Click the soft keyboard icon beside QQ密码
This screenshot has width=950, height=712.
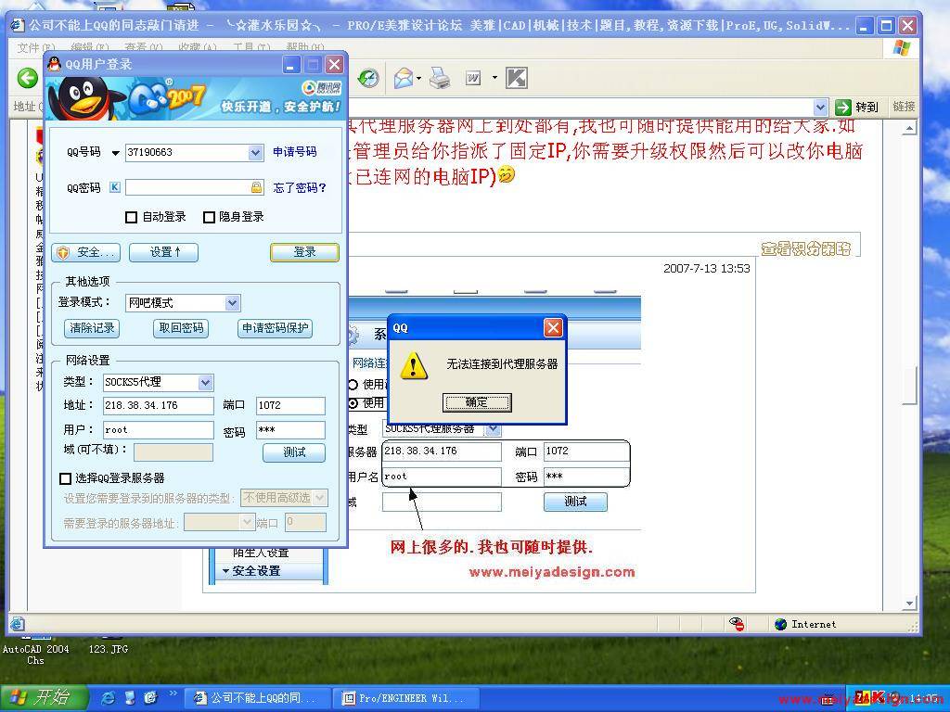[x=115, y=187]
